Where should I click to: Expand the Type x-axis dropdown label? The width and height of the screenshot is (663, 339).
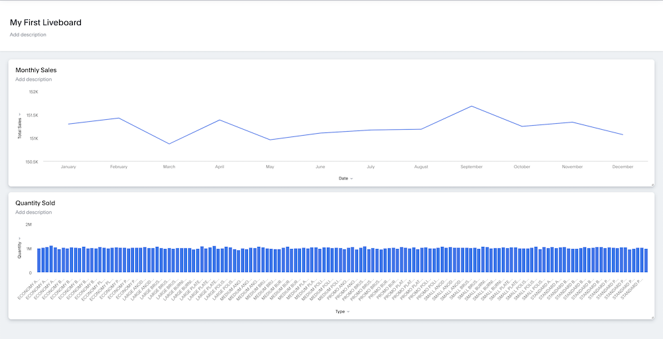point(340,311)
